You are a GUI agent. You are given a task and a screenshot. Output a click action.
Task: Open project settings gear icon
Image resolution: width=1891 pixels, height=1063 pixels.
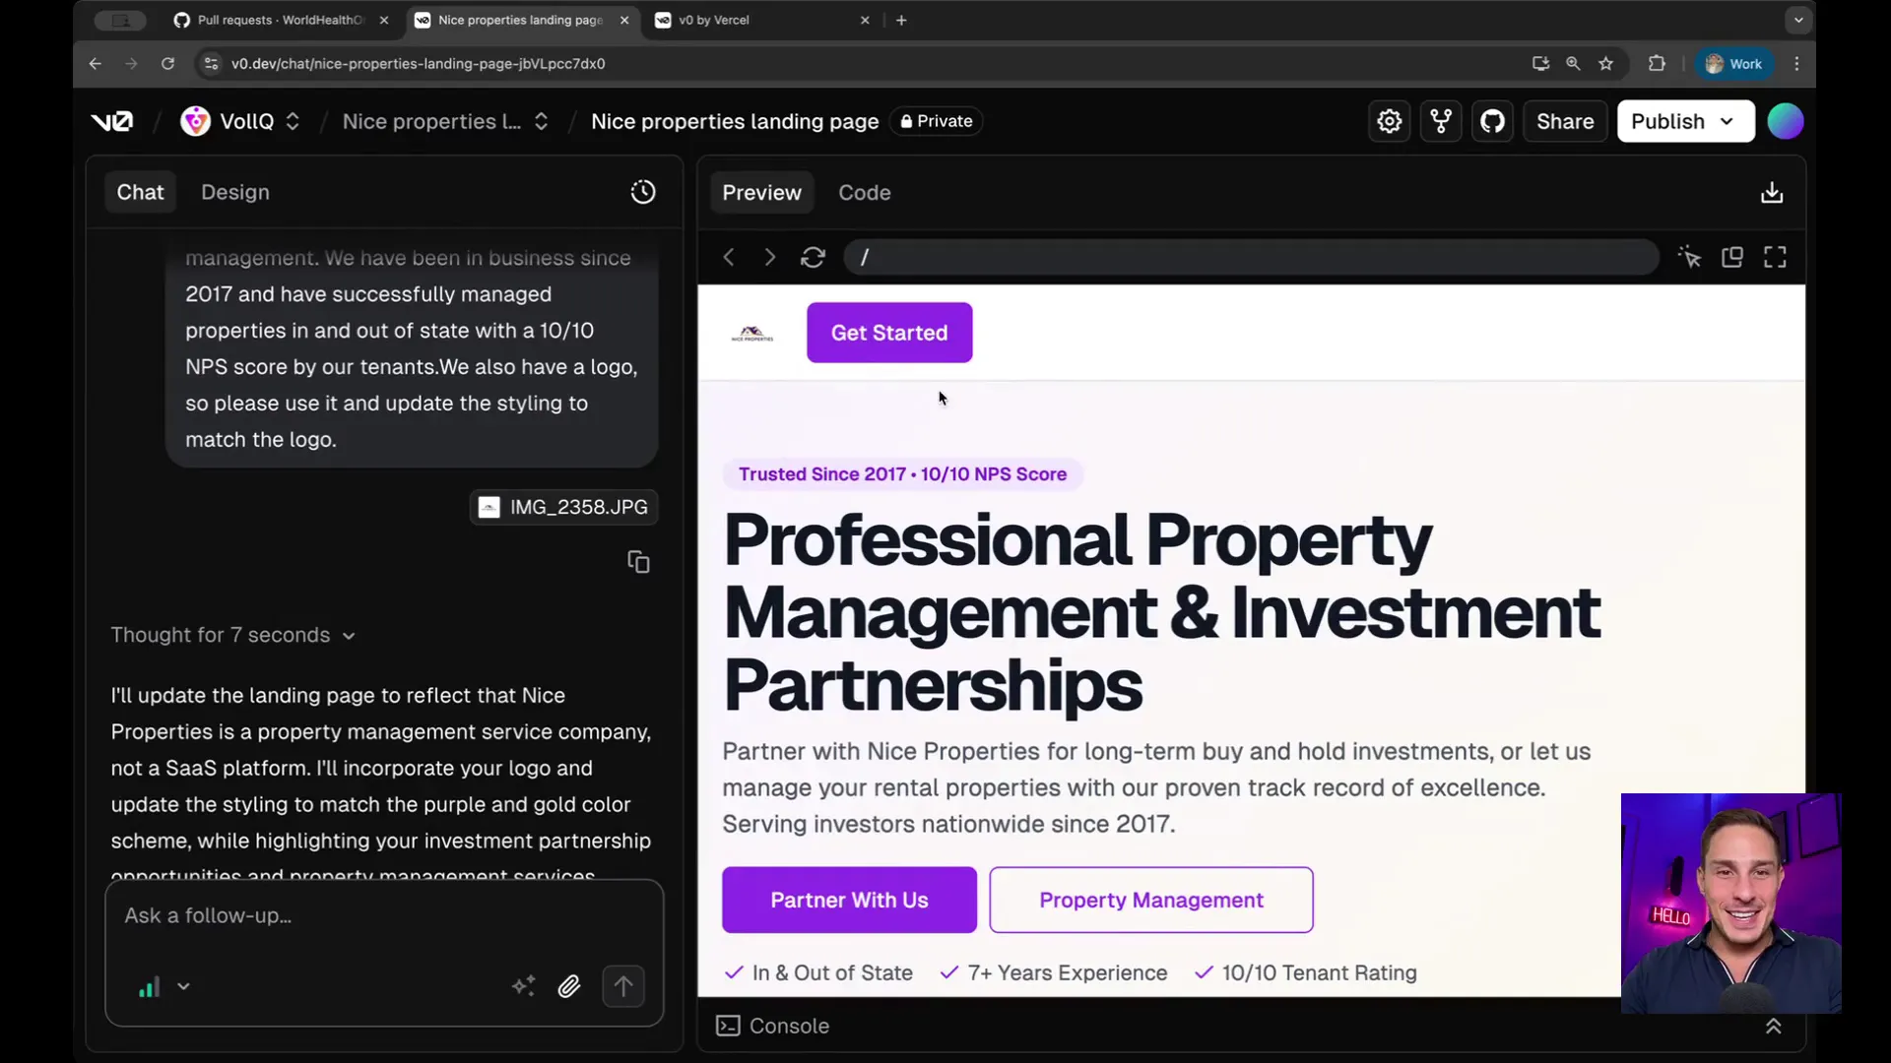(x=1389, y=121)
